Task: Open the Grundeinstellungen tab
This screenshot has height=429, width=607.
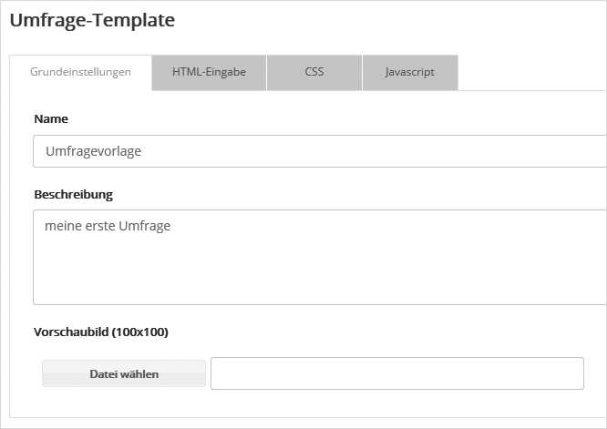Action: (80, 72)
